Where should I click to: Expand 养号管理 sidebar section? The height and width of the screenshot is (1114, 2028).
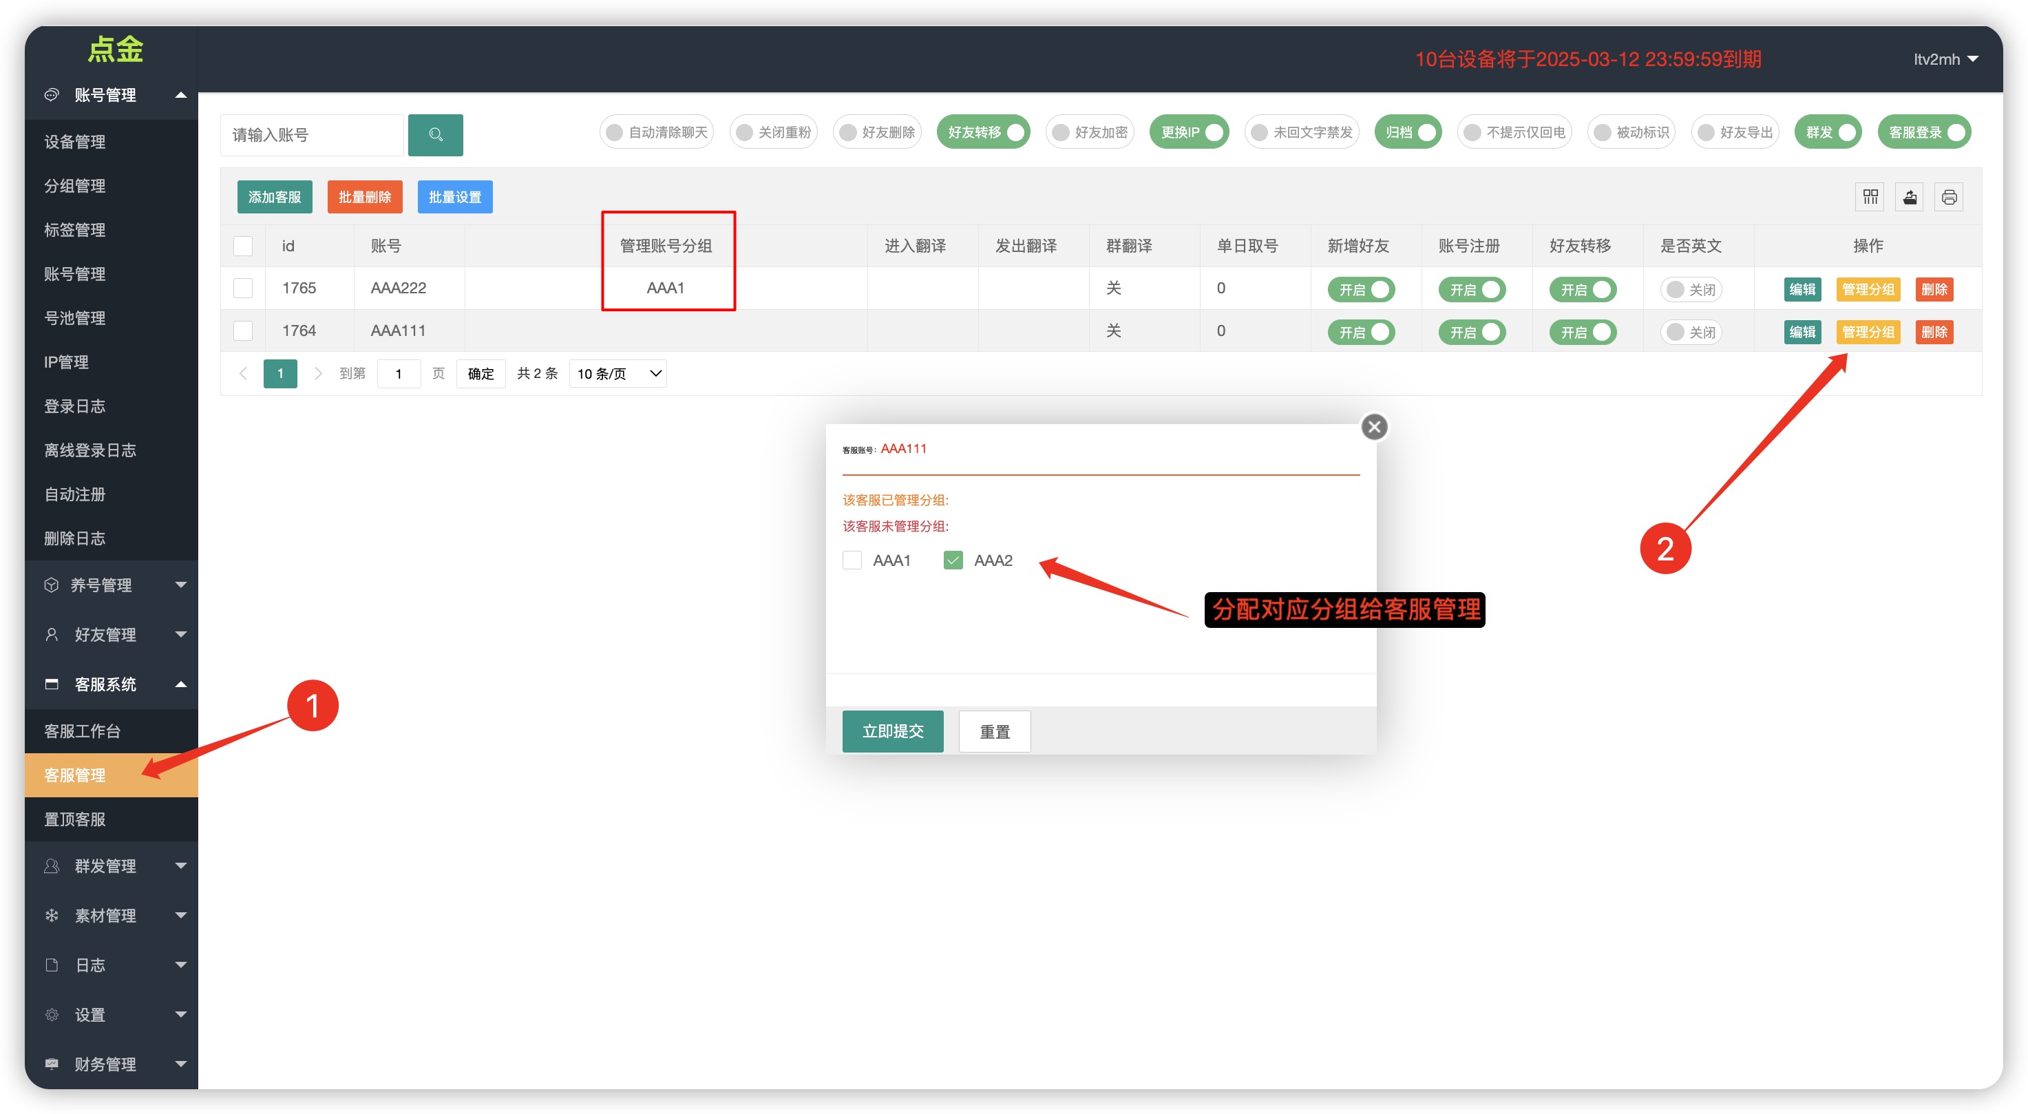[111, 585]
